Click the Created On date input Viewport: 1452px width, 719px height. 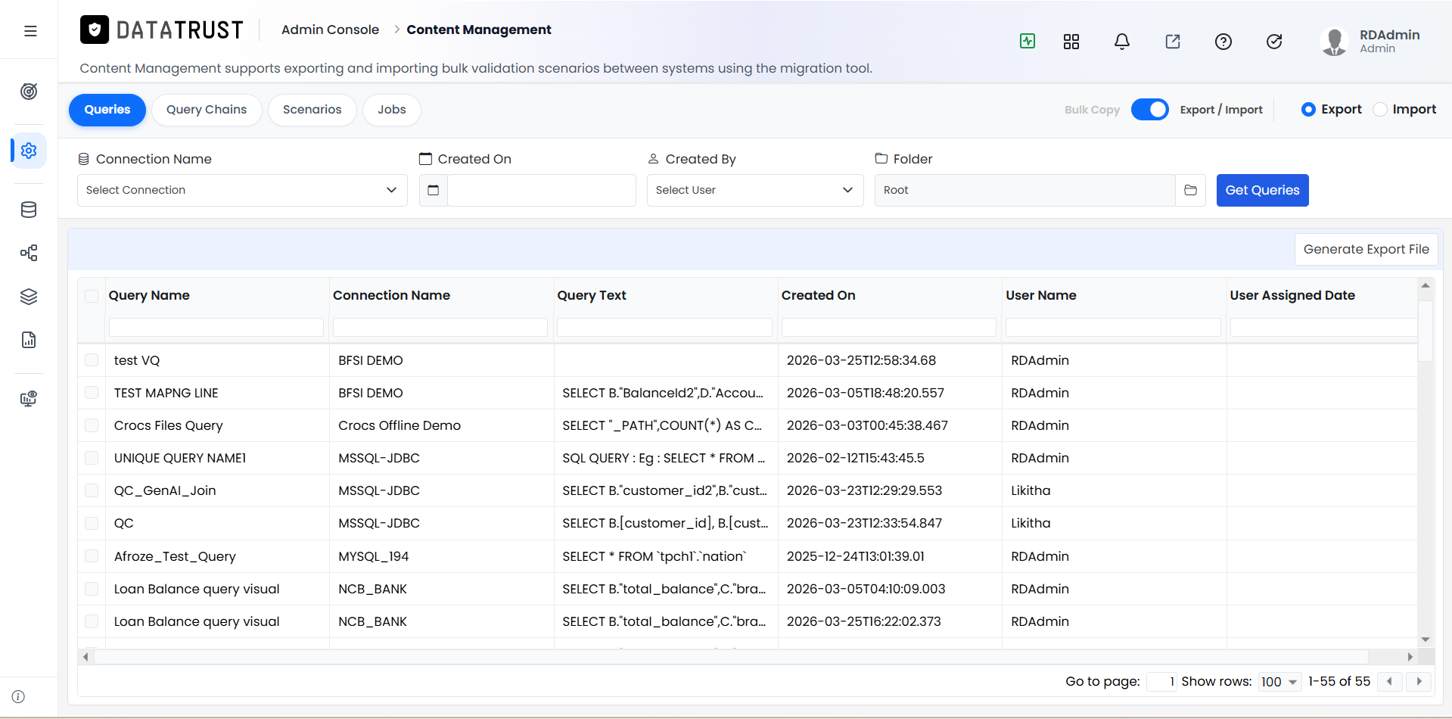542,190
